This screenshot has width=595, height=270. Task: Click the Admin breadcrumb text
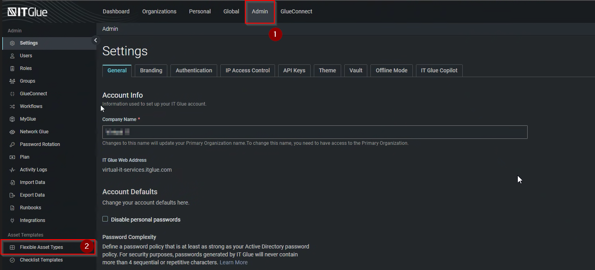pos(110,29)
